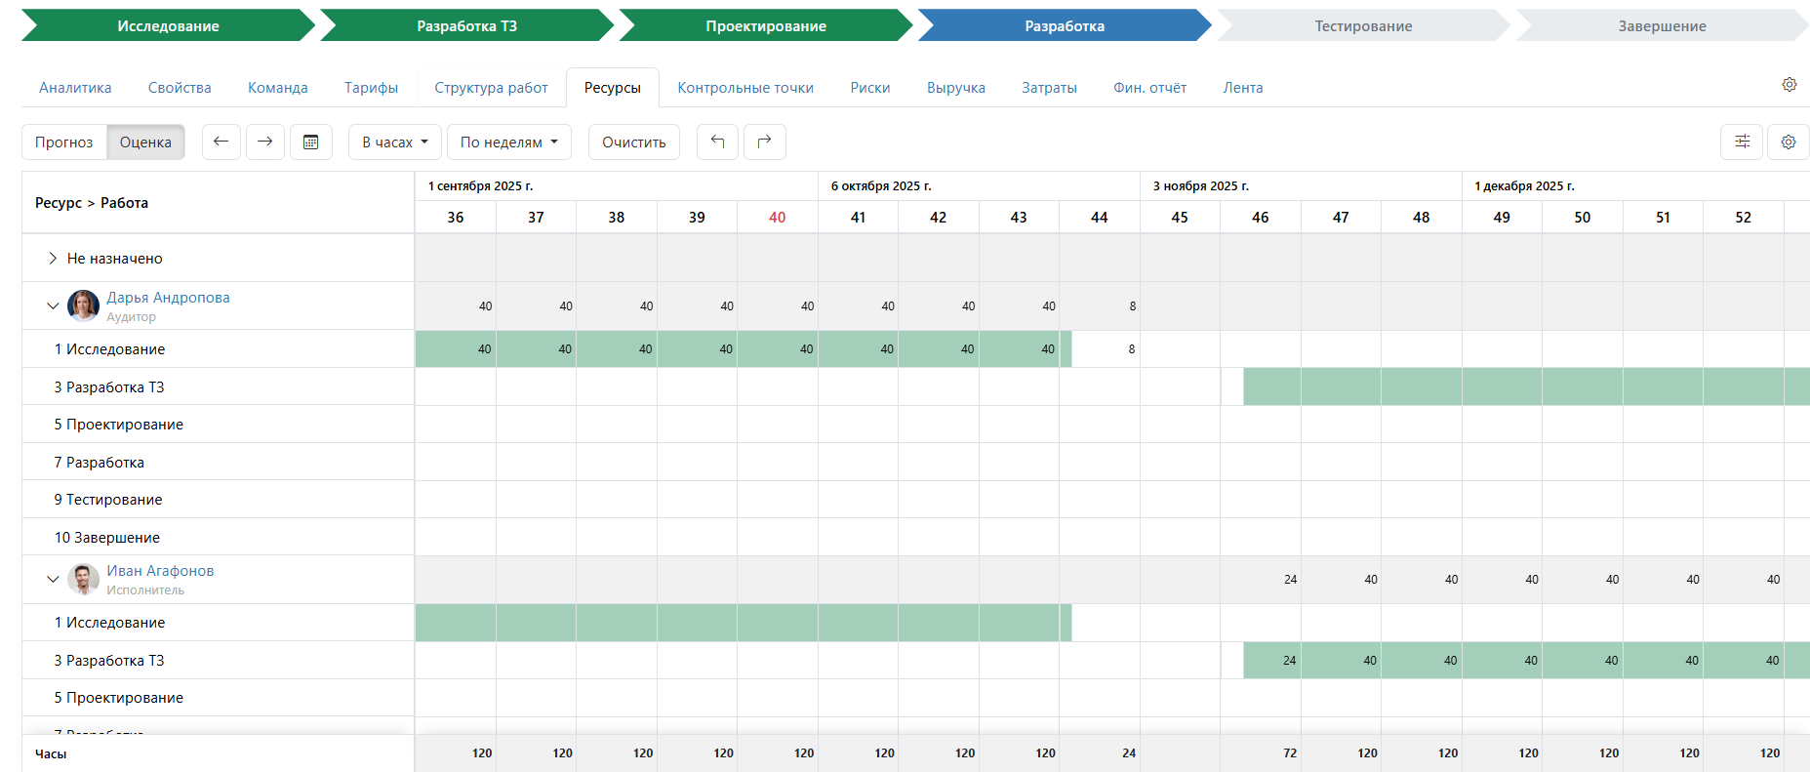Click the gear icon beside the tabs
Viewport: 1810px width, 772px height.
[x=1789, y=85]
